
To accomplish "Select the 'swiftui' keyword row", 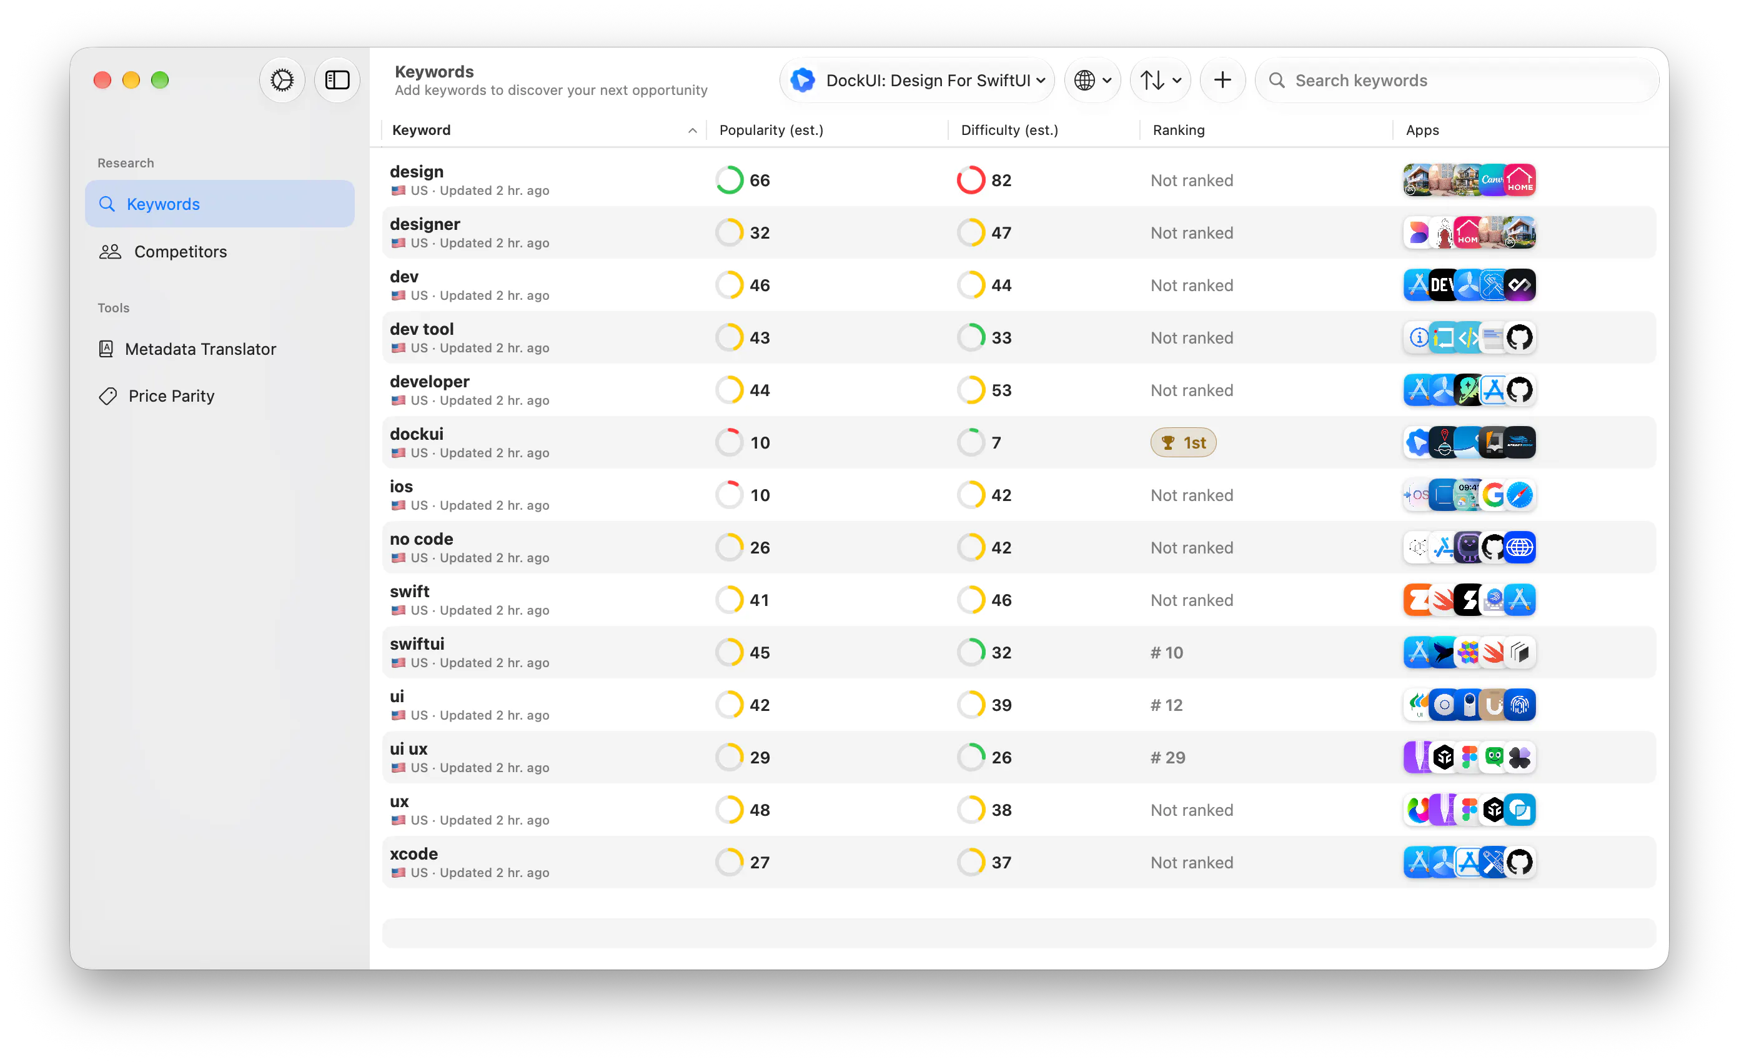I will tap(1018, 652).
